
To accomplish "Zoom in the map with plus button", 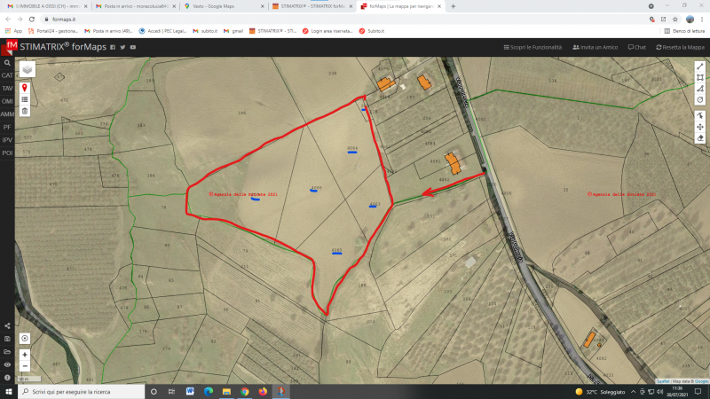I will coord(24,355).
